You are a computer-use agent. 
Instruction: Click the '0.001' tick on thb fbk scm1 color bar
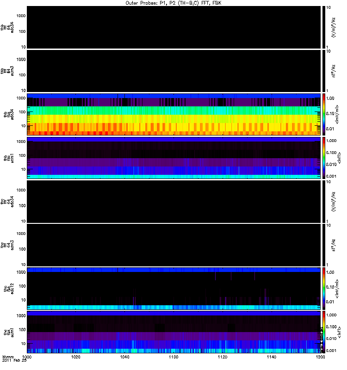click(331, 176)
